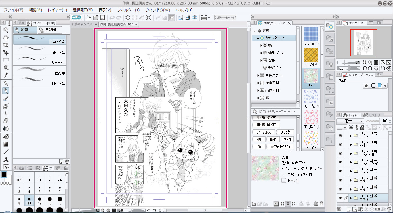Enable the トーン化 checkbox

coord(284,180)
